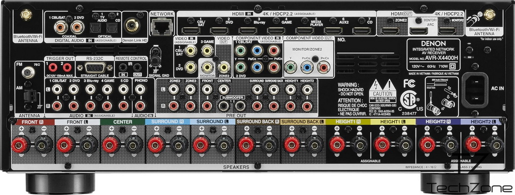Click the green Y jack of COMPONENT IN 1 CBL/SAT
This screenshot has width=515, height=195.
click(x=241, y=51)
